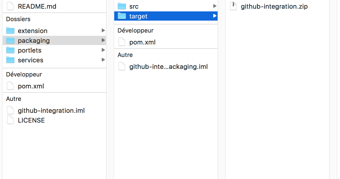Expand the portlets folder arrow

[x=103, y=50]
